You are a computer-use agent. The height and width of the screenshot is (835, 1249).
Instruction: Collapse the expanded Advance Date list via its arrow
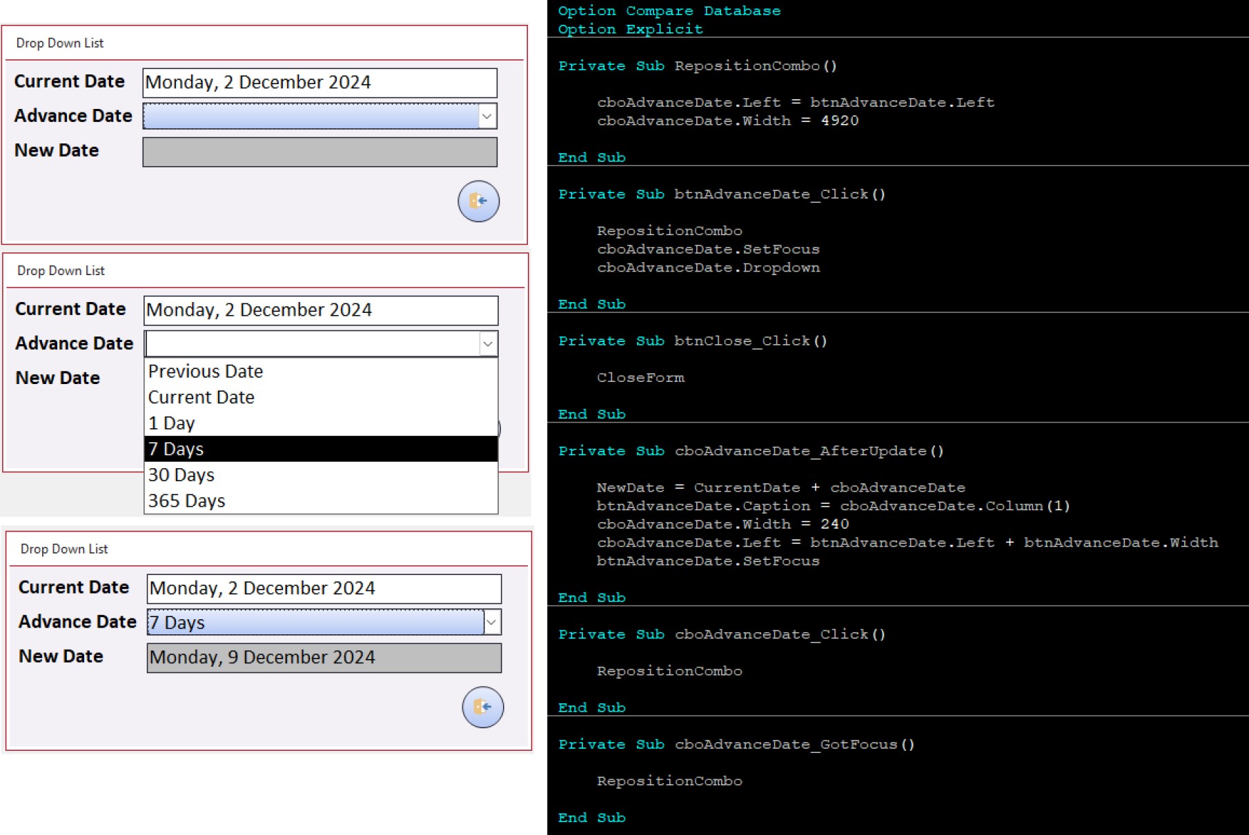(488, 343)
